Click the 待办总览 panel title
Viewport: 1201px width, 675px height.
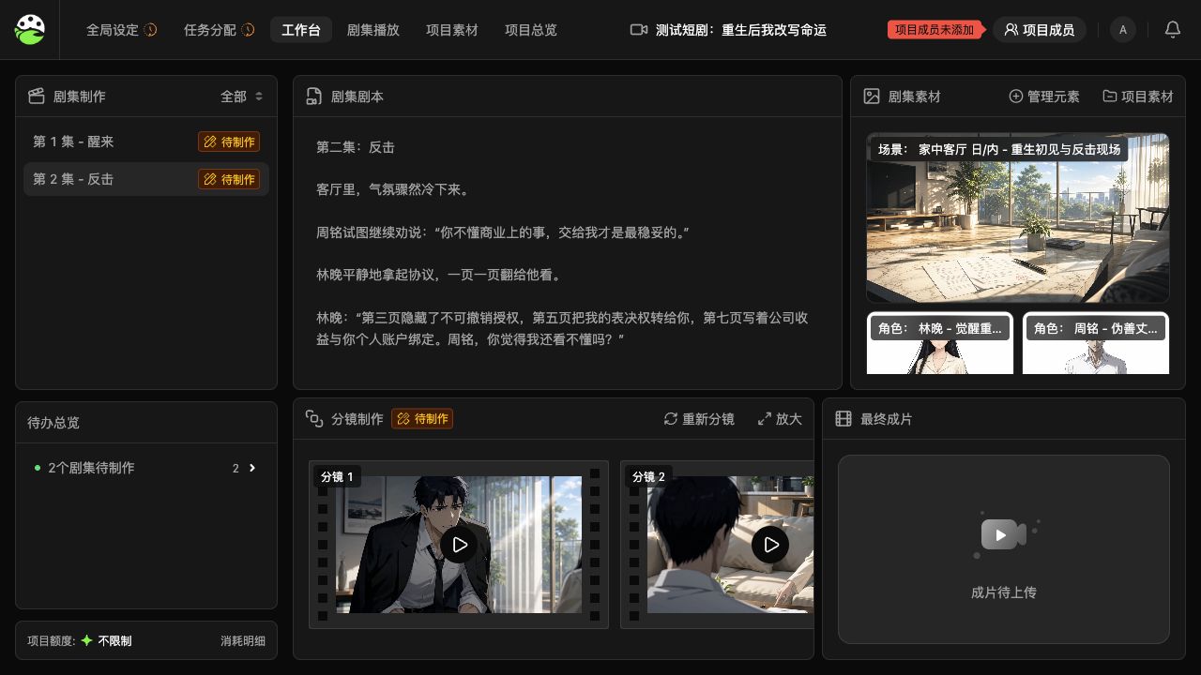[x=53, y=423]
